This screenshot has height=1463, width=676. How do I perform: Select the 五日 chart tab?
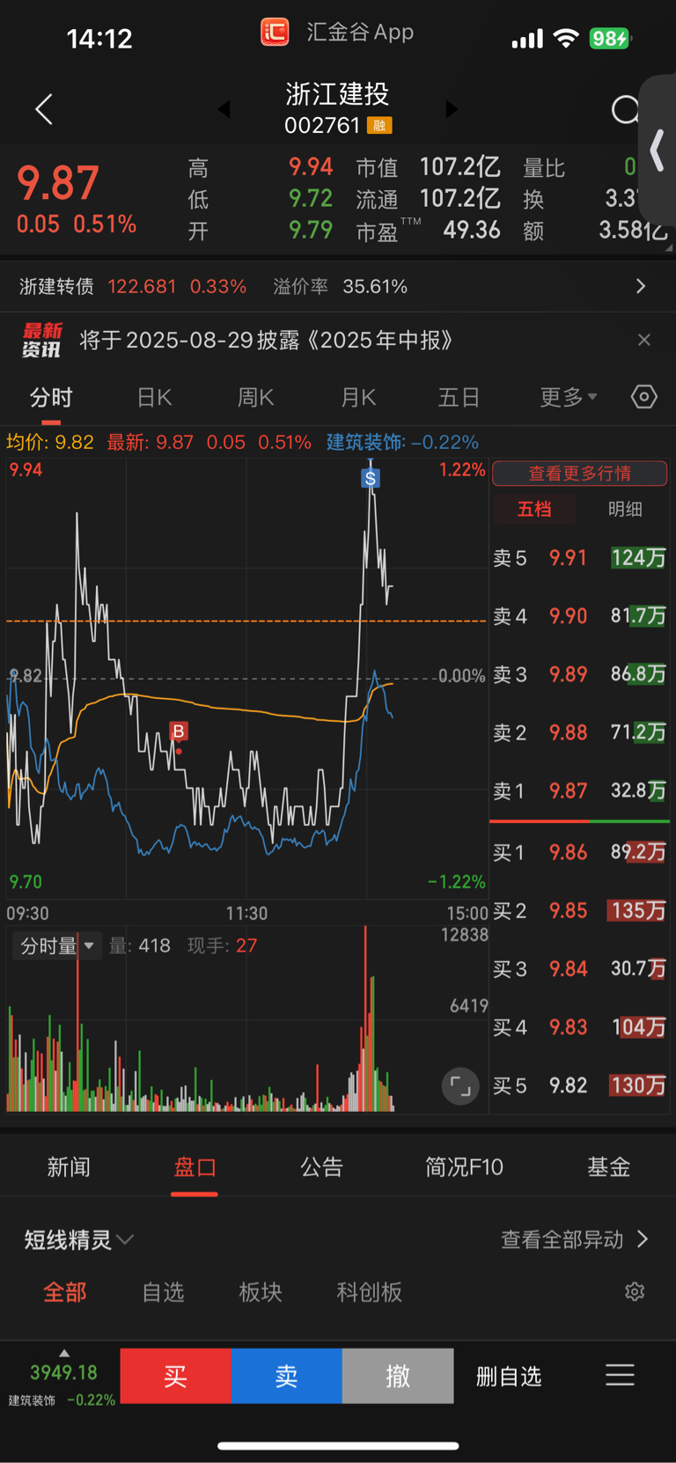[x=459, y=398]
